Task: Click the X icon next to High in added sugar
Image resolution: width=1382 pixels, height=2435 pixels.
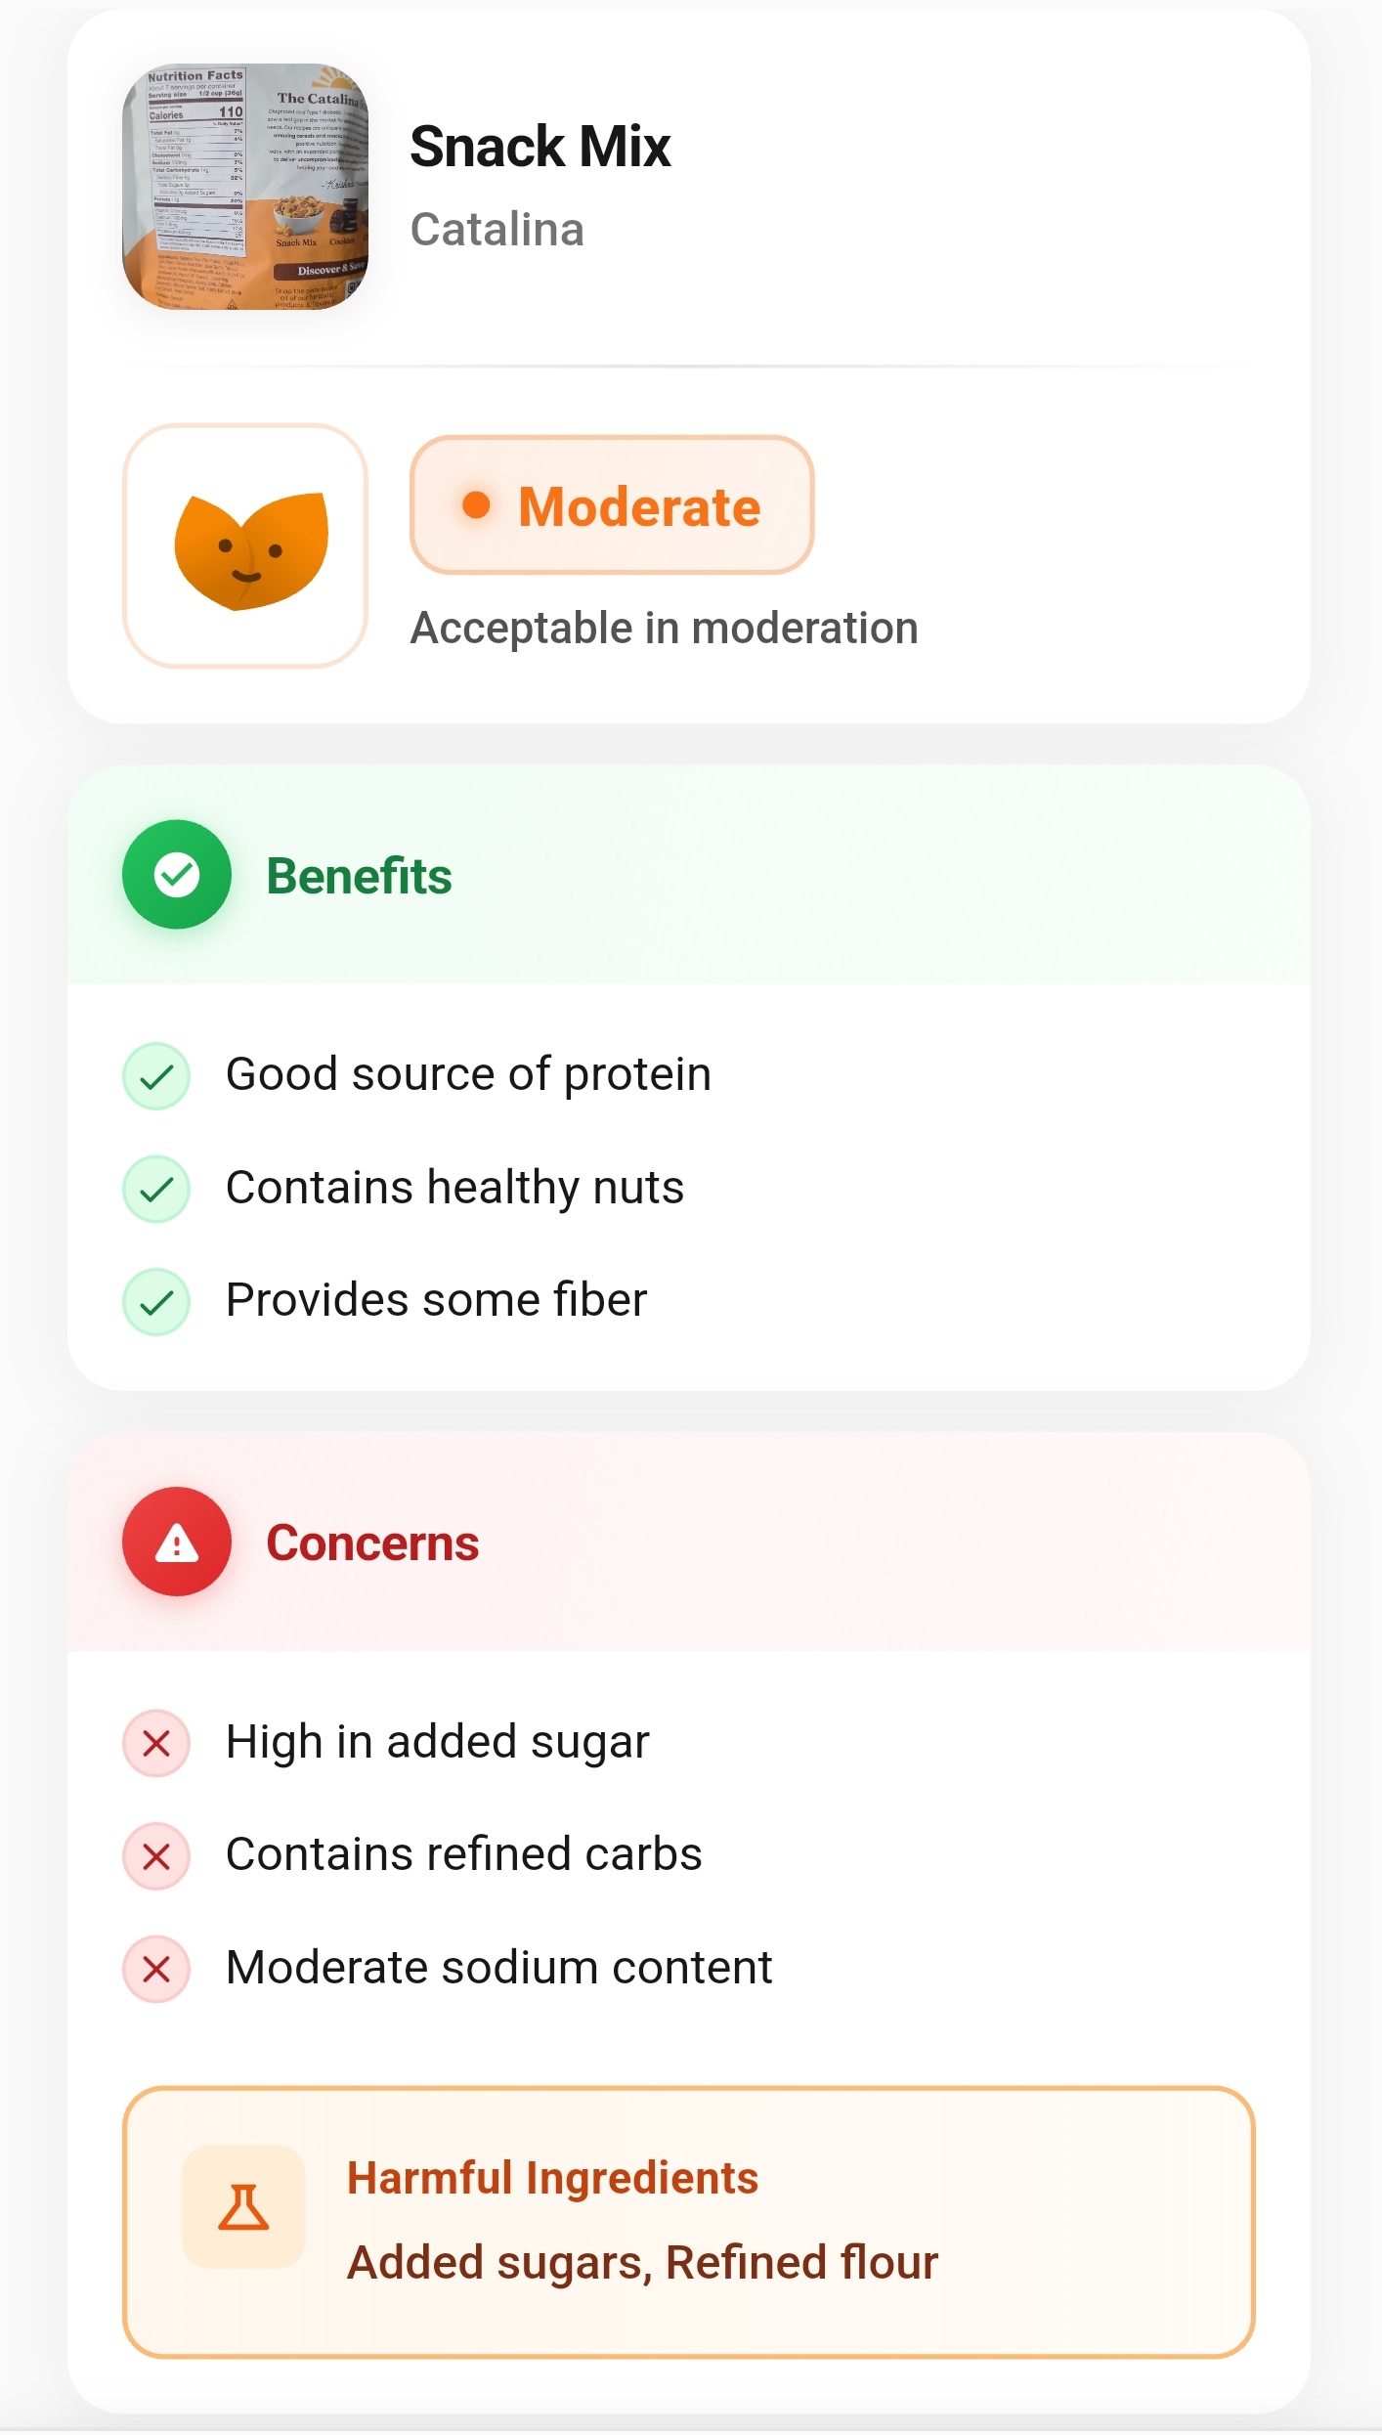Action: (156, 1741)
